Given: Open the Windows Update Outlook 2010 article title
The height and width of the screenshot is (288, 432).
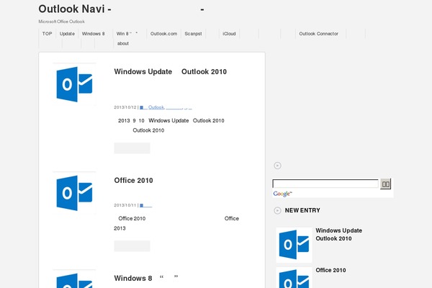Looking at the screenshot, I should click(170, 72).
